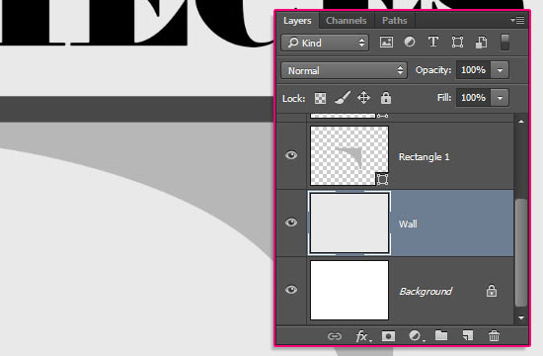Open the Normal blend mode dropdown
Image resolution: width=543 pixels, height=356 pixels.
point(344,70)
